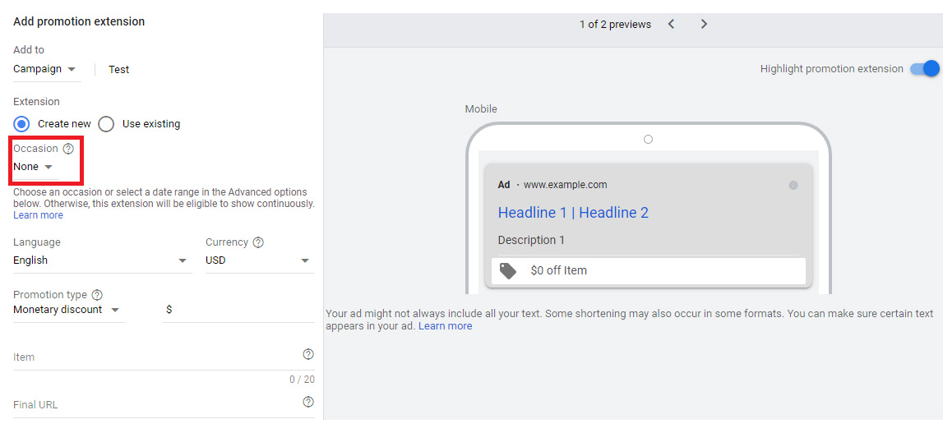Open the Campaign add-to dropdown
This screenshot has width=943, height=433.
point(45,69)
